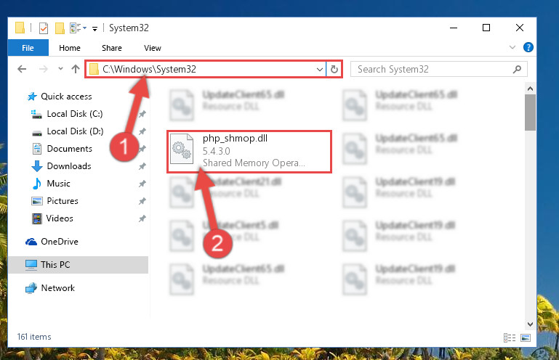This screenshot has height=360, width=559.
Task: Toggle pin beside Music folder
Action: tap(142, 184)
